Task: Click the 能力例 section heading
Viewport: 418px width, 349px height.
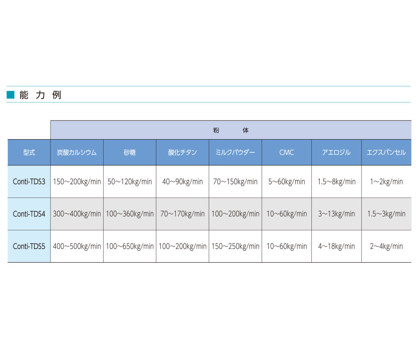Action: pyautogui.click(x=40, y=95)
